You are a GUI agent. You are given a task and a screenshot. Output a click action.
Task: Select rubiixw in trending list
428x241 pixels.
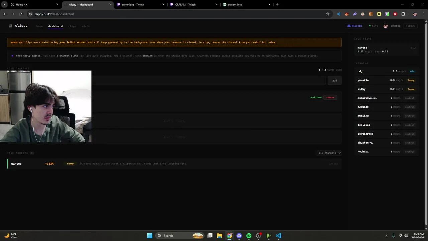pos(387,116)
